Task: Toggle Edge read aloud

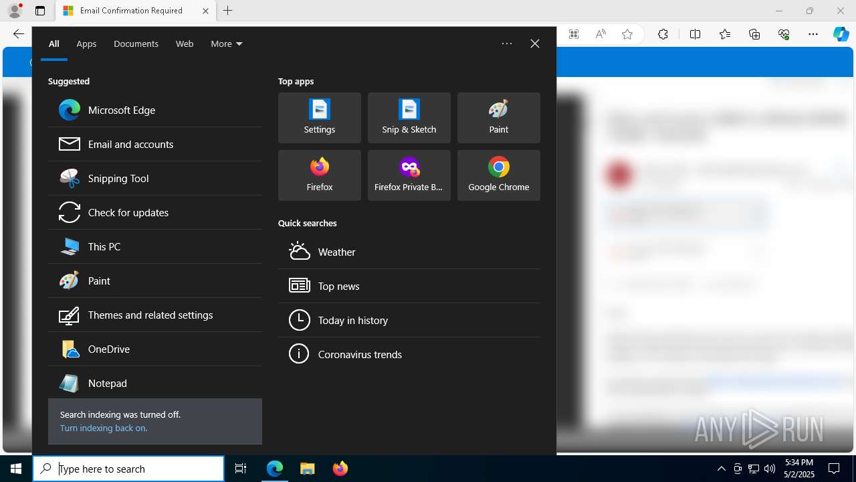Action: pos(601,34)
